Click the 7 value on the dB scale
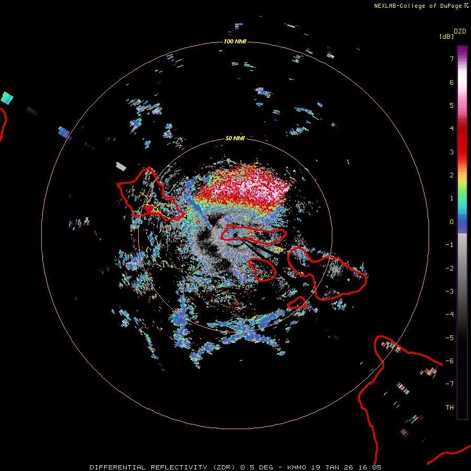Viewport: 471px width, 471px height. pos(452,59)
